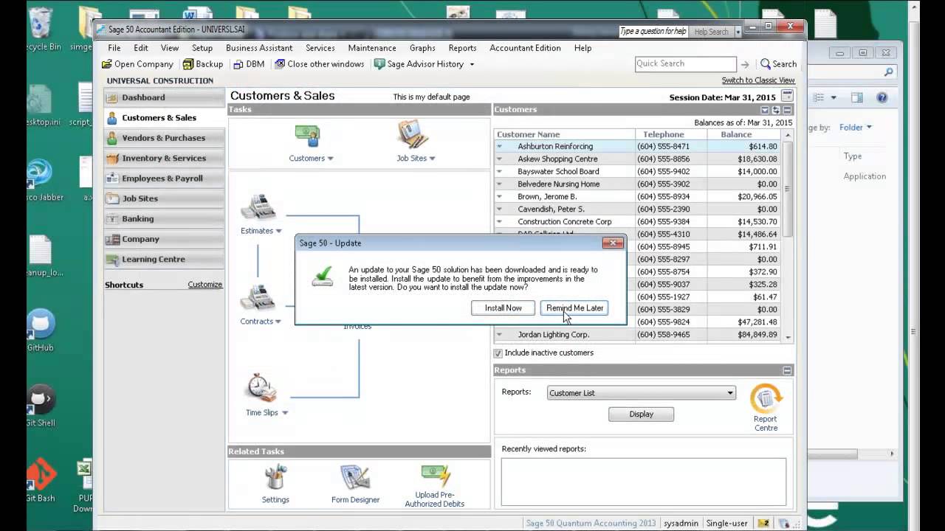The width and height of the screenshot is (945, 531).
Task: Go to Company module
Action: point(164,239)
